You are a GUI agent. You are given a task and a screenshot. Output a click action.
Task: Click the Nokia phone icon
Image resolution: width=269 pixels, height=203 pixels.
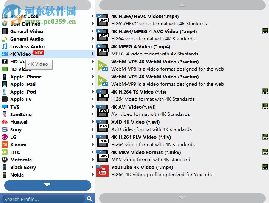point(5,175)
